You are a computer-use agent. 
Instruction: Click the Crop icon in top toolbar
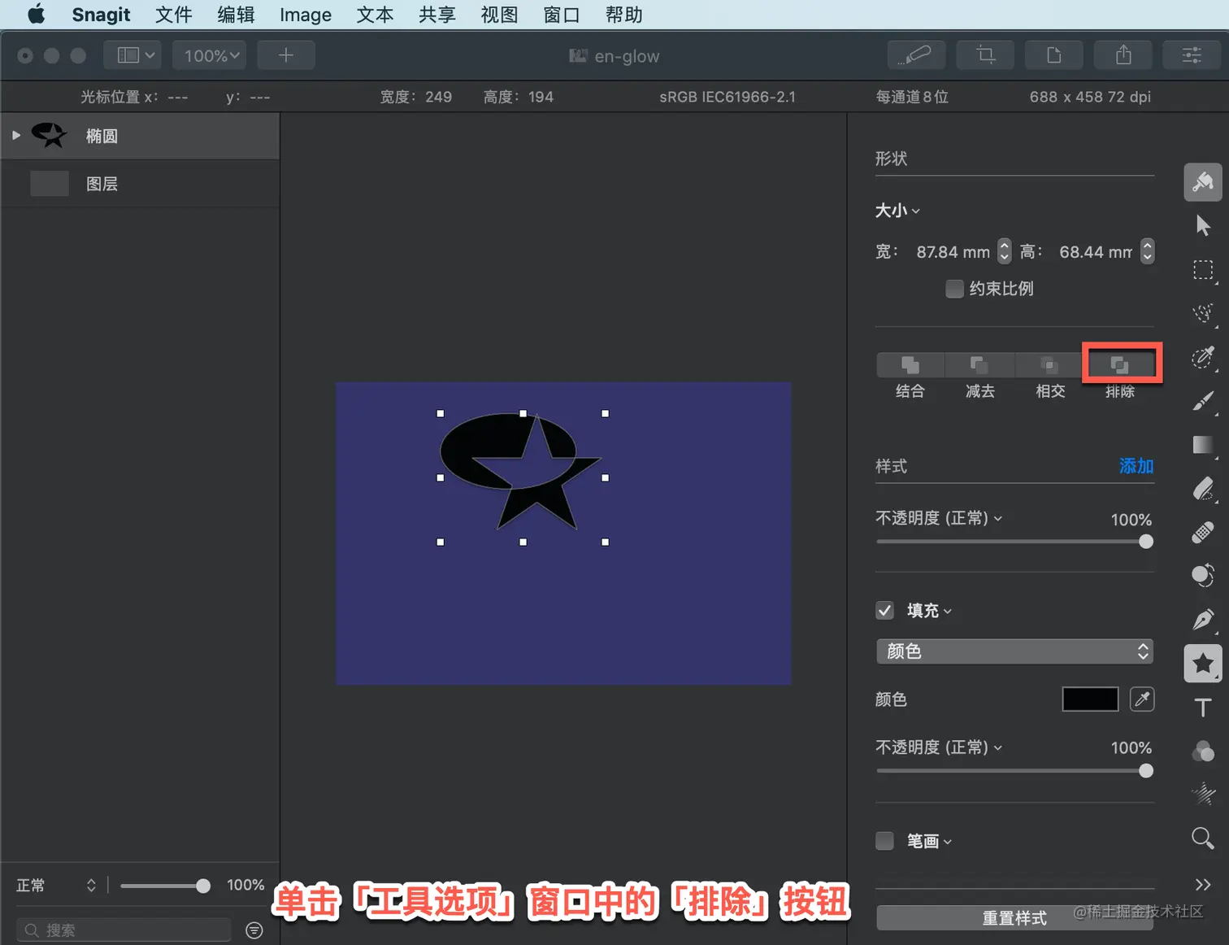click(985, 55)
